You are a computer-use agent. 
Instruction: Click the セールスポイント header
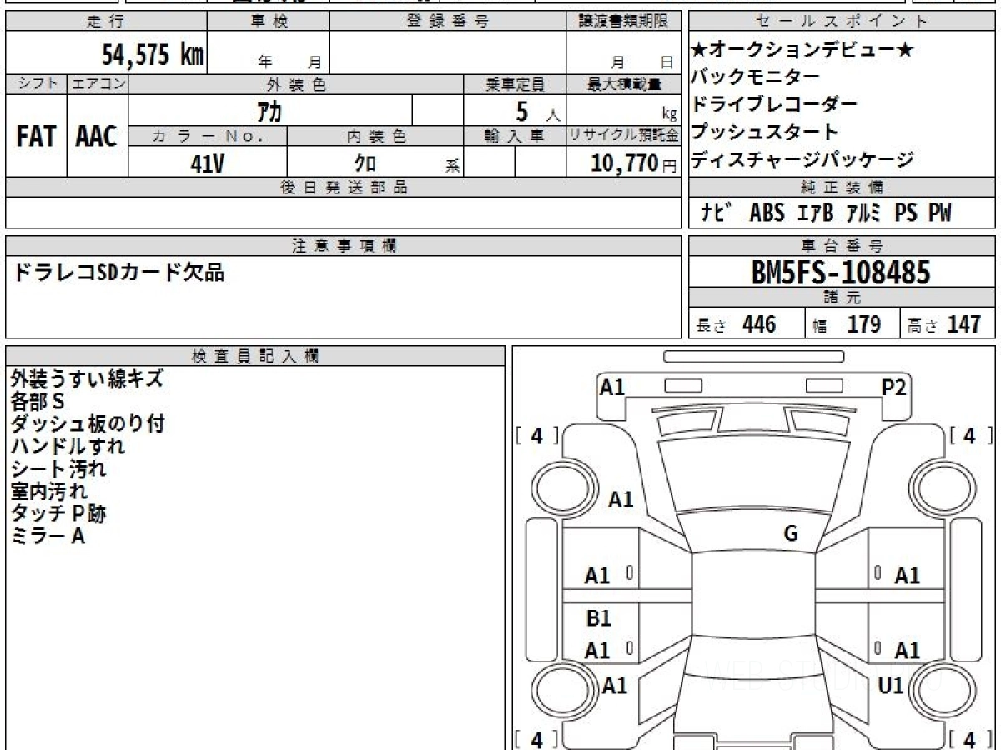pos(842,22)
